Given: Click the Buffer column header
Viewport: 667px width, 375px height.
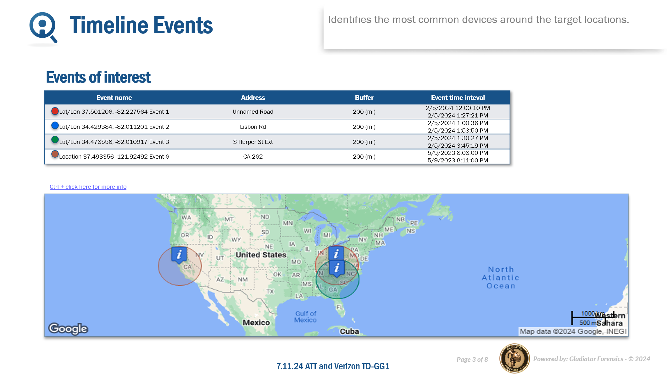Looking at the screenshot, I should [x=364, y=98].
